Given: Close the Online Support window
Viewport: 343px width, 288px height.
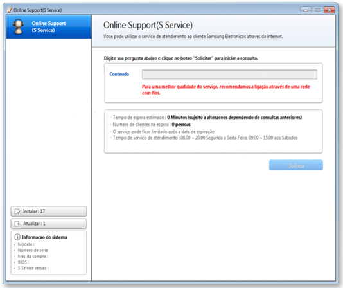Looking at the screenshot, I should click(330, 10).
